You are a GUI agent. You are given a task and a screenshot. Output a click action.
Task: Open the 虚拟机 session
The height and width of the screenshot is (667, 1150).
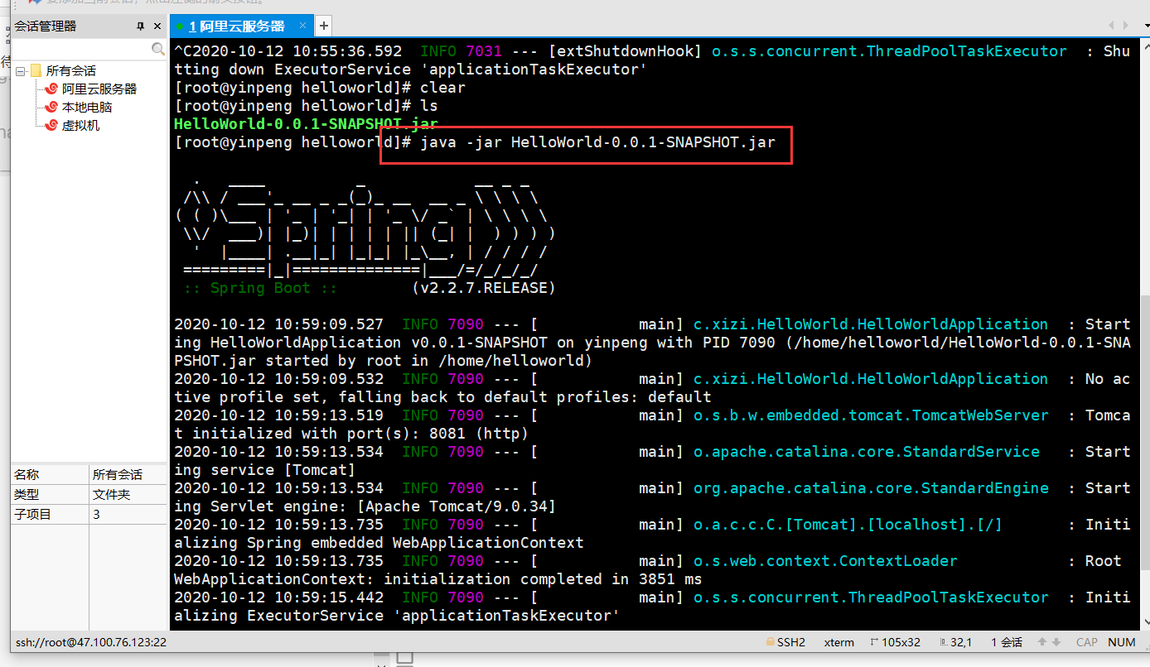pyautogui.click(x=80, y=126)
